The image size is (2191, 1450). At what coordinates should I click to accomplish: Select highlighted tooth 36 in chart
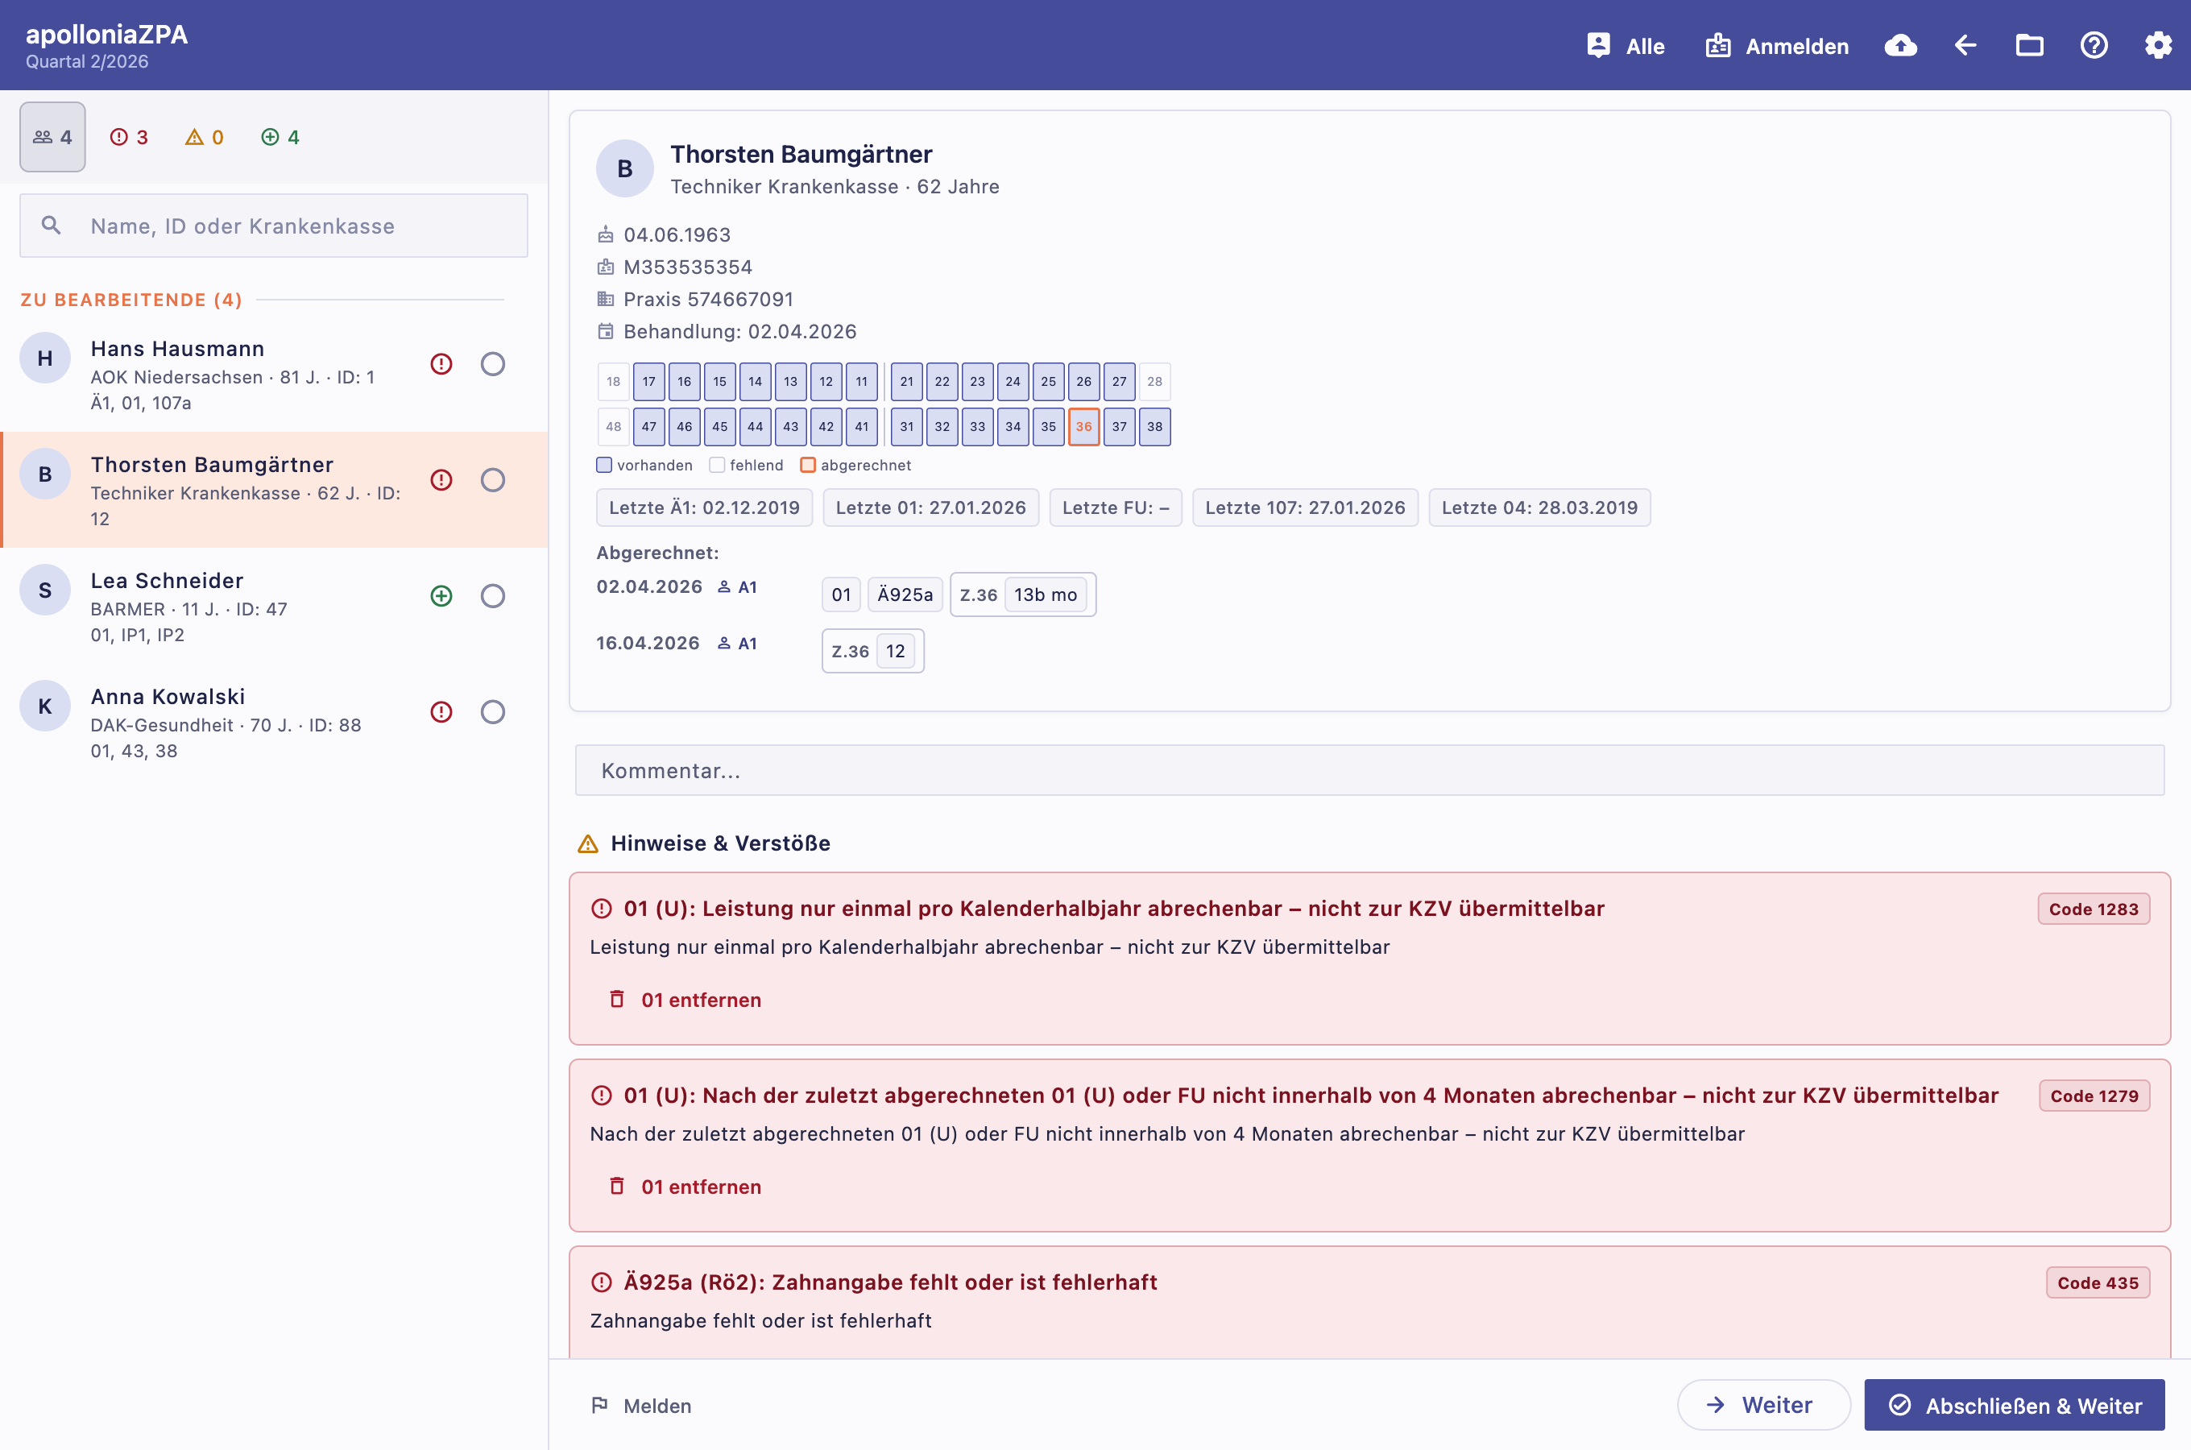pos(1083,426)
